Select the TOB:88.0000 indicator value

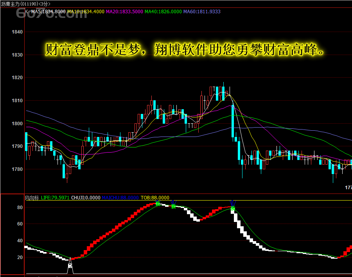[155, 198]
